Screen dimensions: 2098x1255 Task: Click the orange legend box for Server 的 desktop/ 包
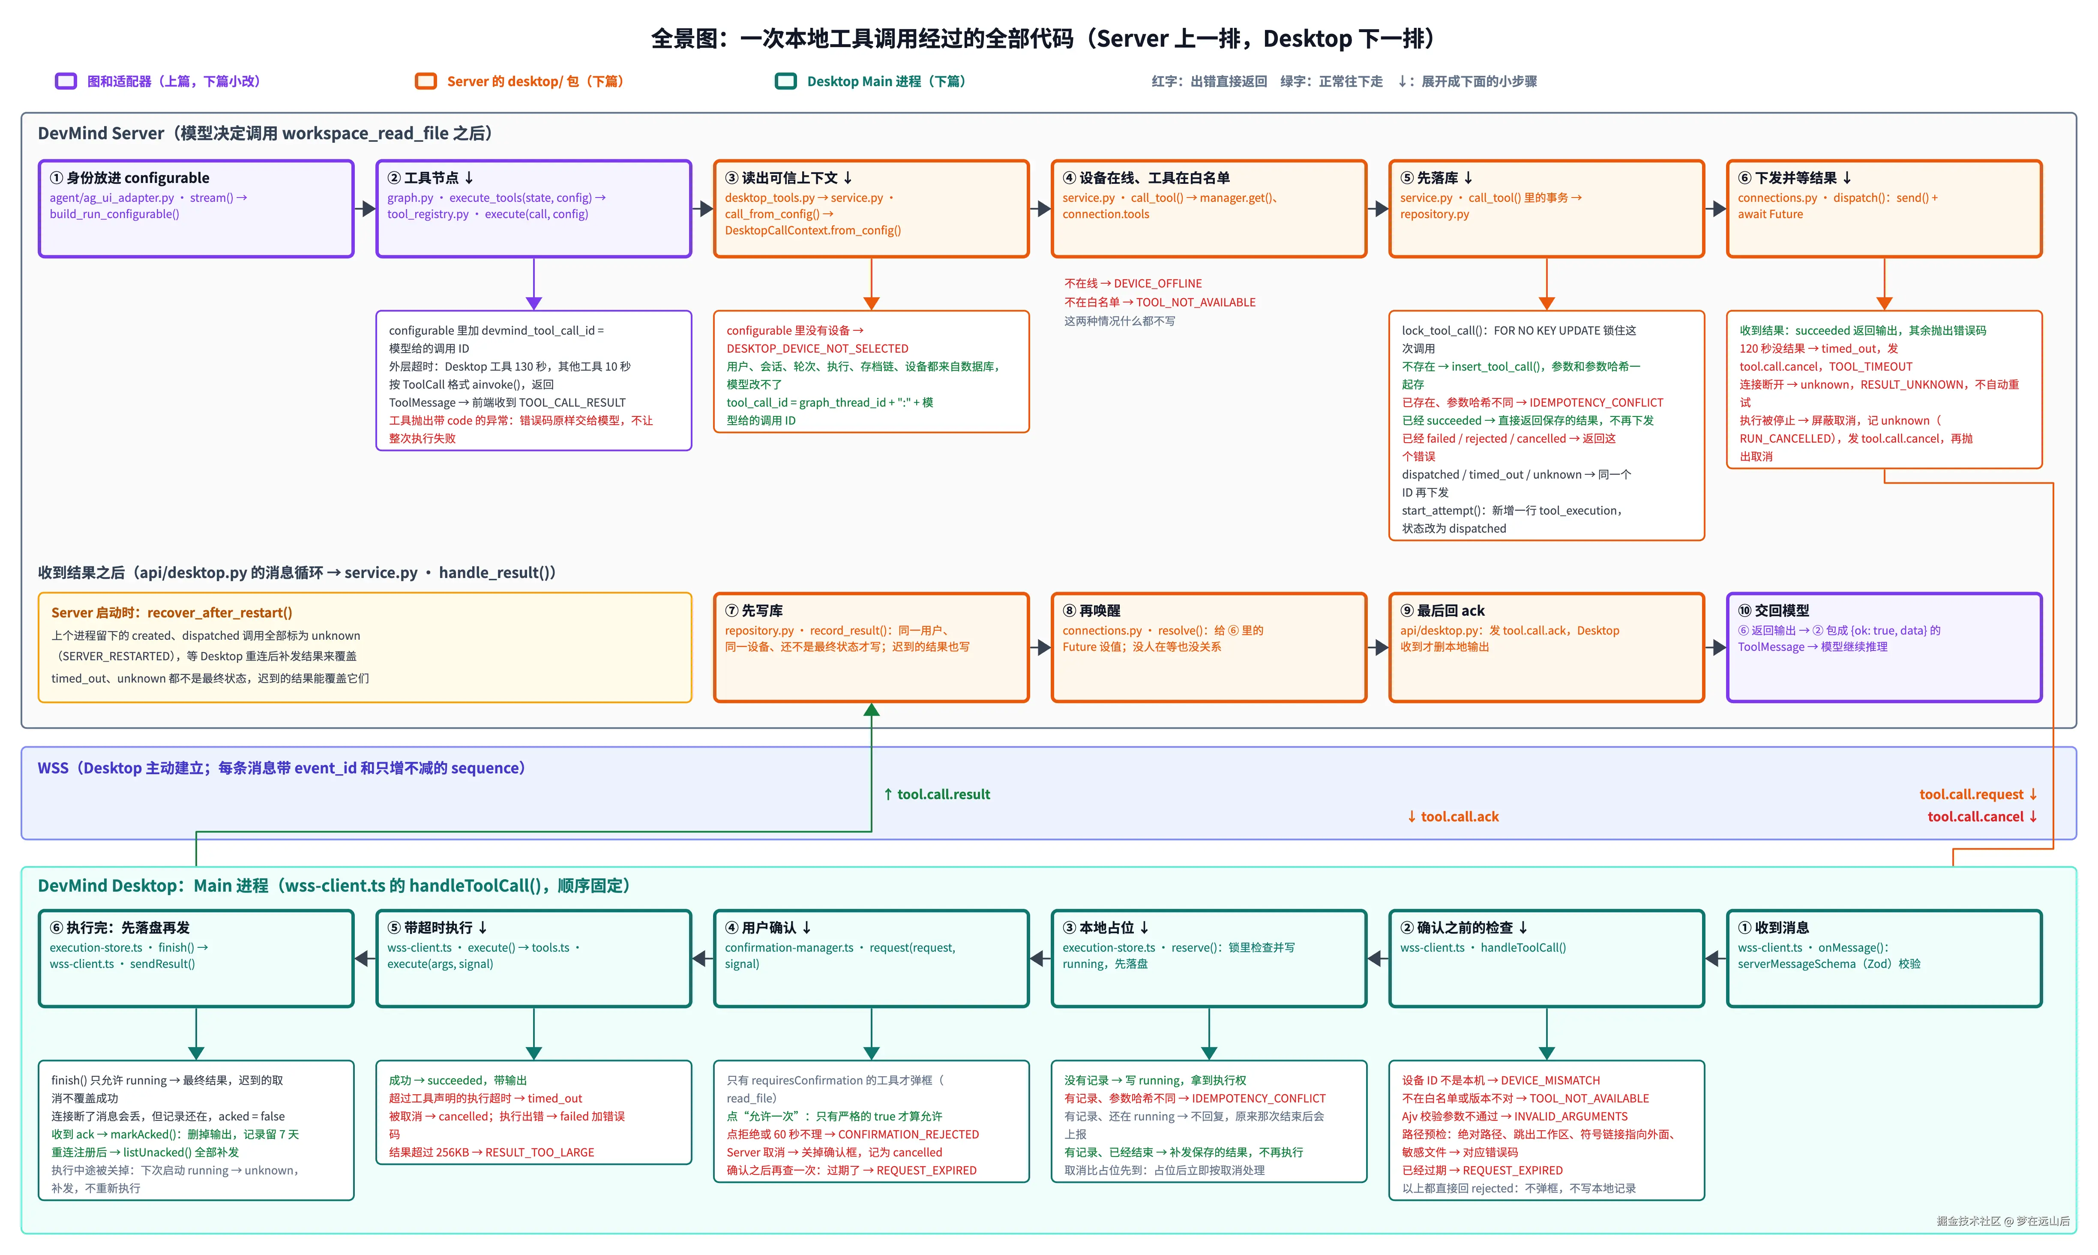(426, 81)
